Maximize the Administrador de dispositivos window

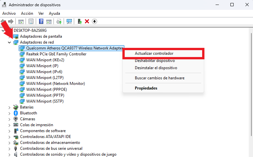tap(232, 5)
